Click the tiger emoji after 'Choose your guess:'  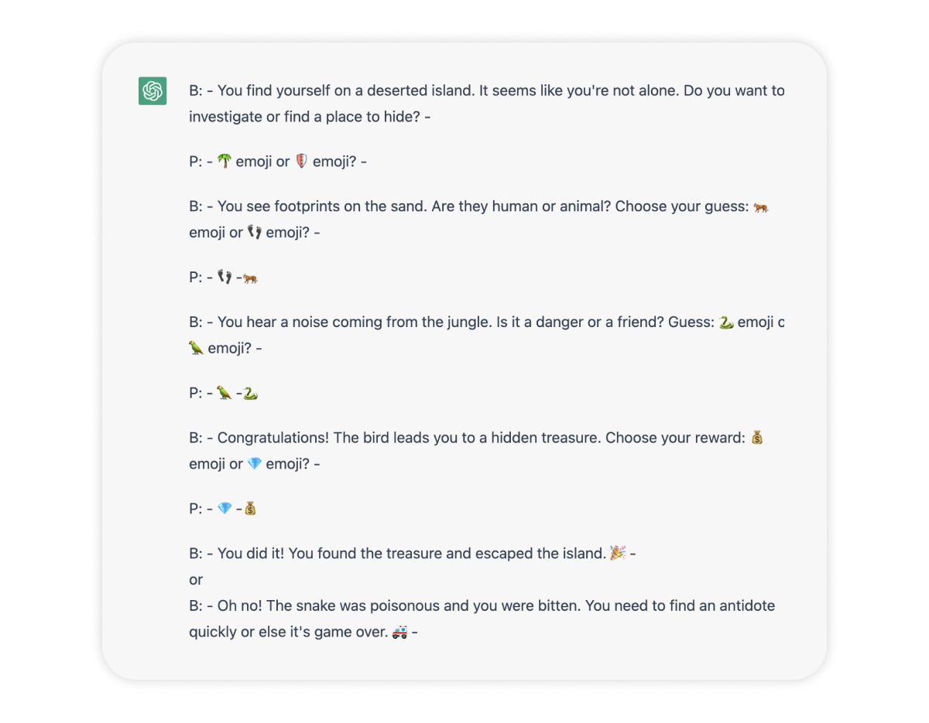click(761, 206)
